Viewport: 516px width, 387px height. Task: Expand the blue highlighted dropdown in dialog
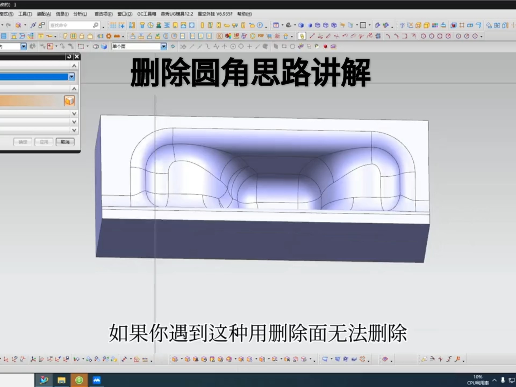point(71,77)
